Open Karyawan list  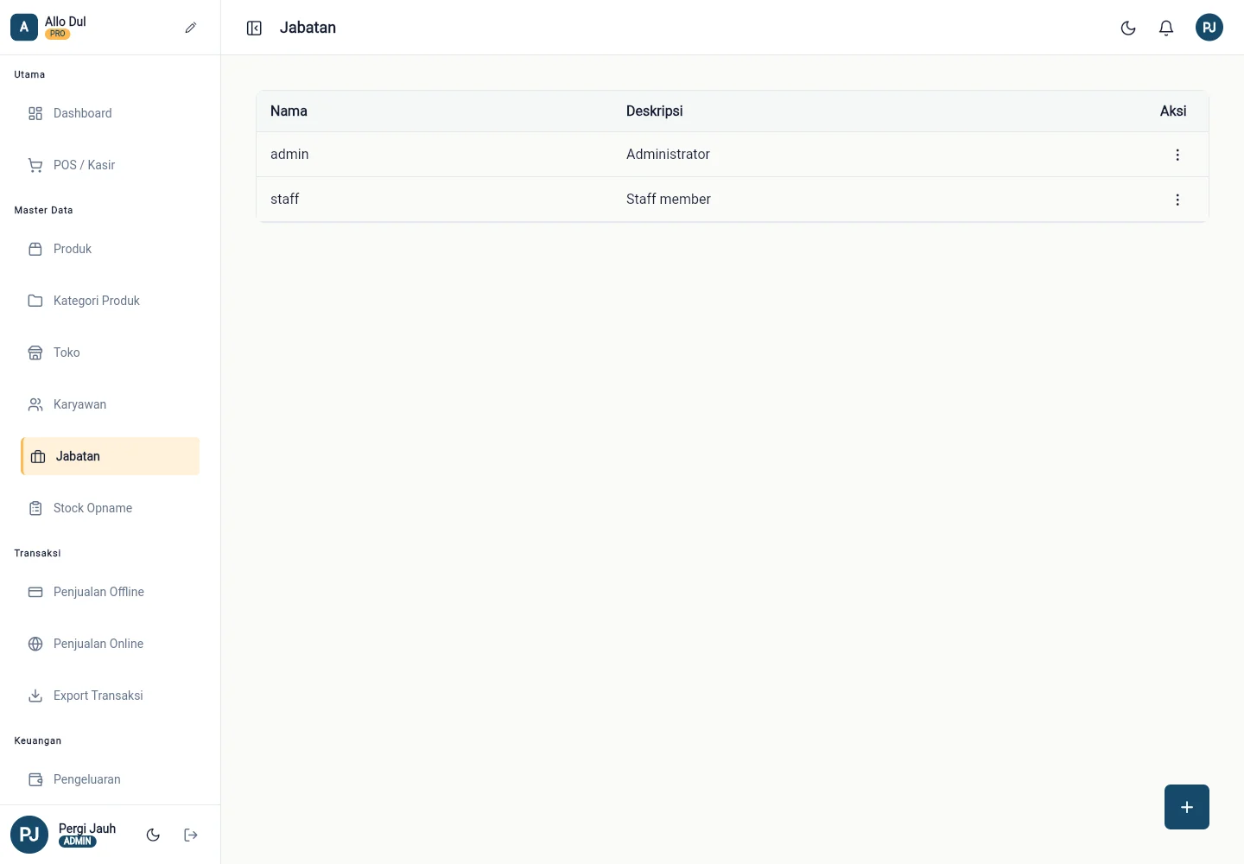pos(110,404)
